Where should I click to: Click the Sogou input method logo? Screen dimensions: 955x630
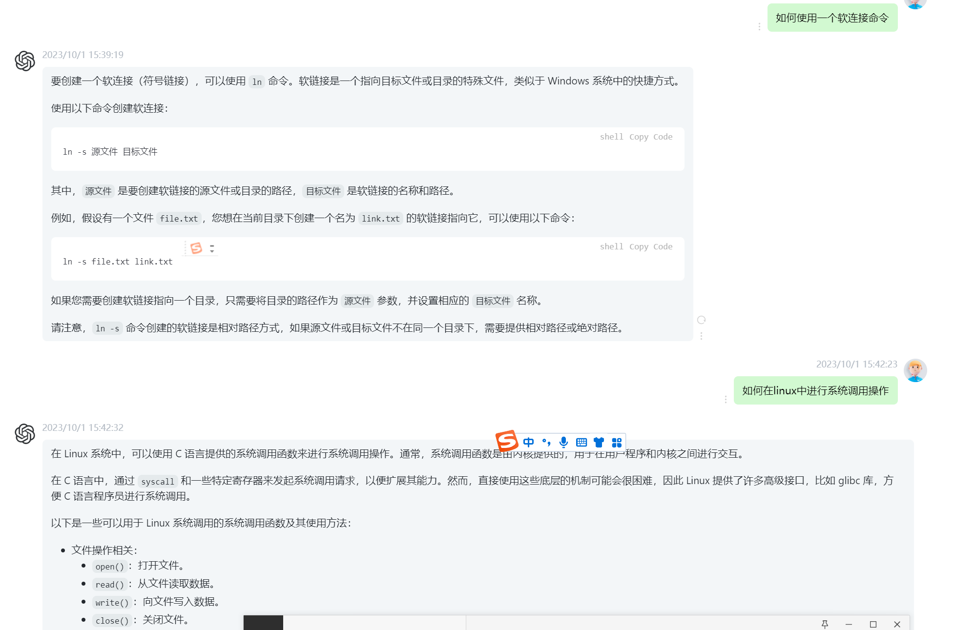pyautogui.click(x=506, y=441)
